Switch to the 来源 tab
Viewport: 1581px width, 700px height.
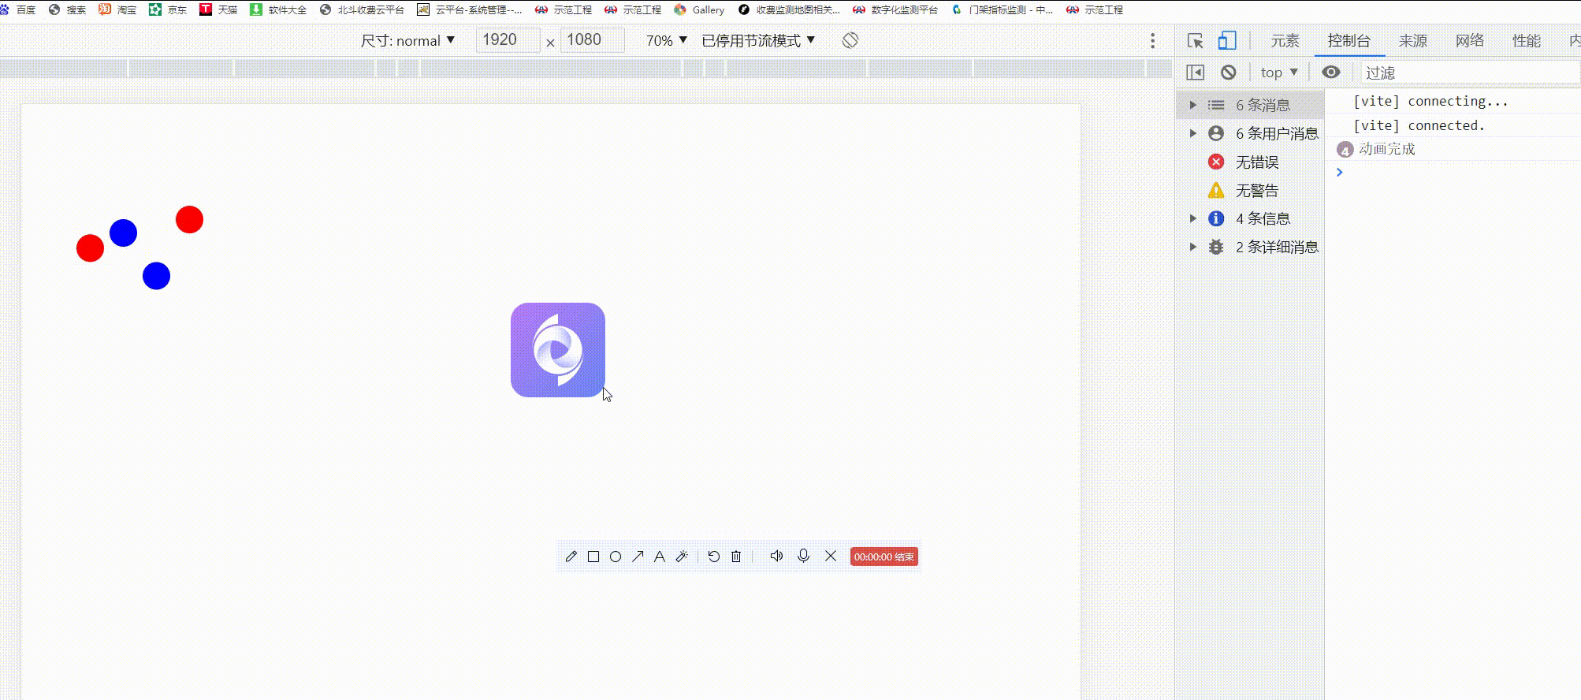coord(1413,41)
